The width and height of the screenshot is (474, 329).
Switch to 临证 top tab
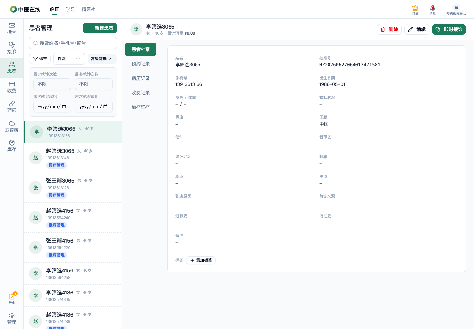(x=55, y=9)
